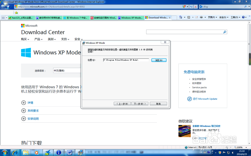Click the Windows tablet promotional thumbnail
Image resolution: width=251 pixels, height=156 pixels.
coord(184,131)
